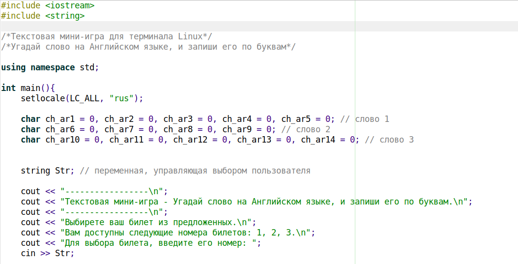
Task: Click 'using namespace std;' line
Action: pyautogui.click(x=50, y=67)
